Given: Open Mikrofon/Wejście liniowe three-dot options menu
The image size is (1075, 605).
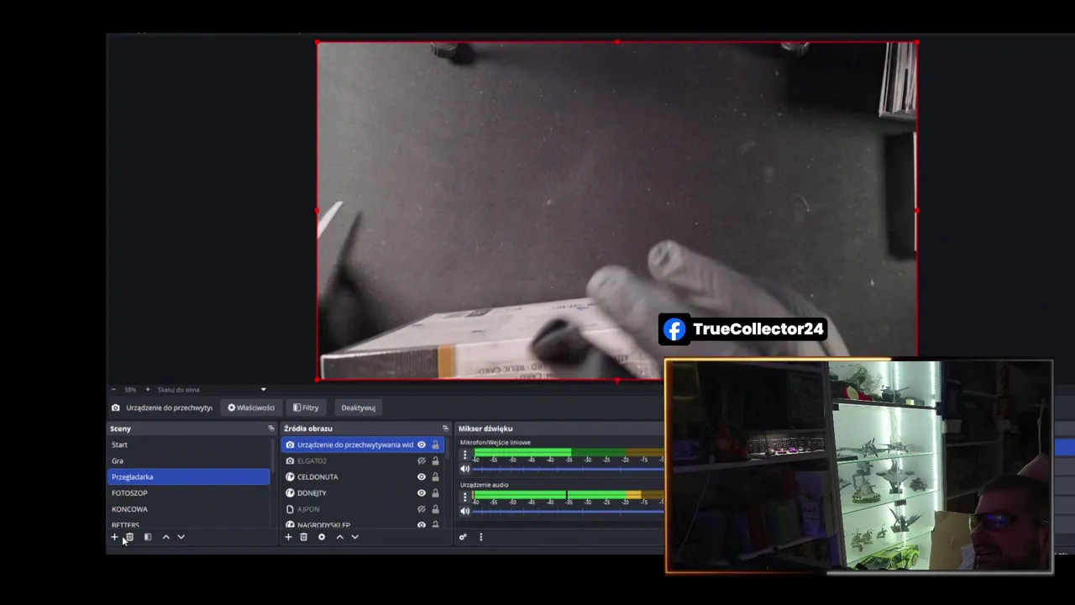Looking at the screenshot, I should pos(464,455).
